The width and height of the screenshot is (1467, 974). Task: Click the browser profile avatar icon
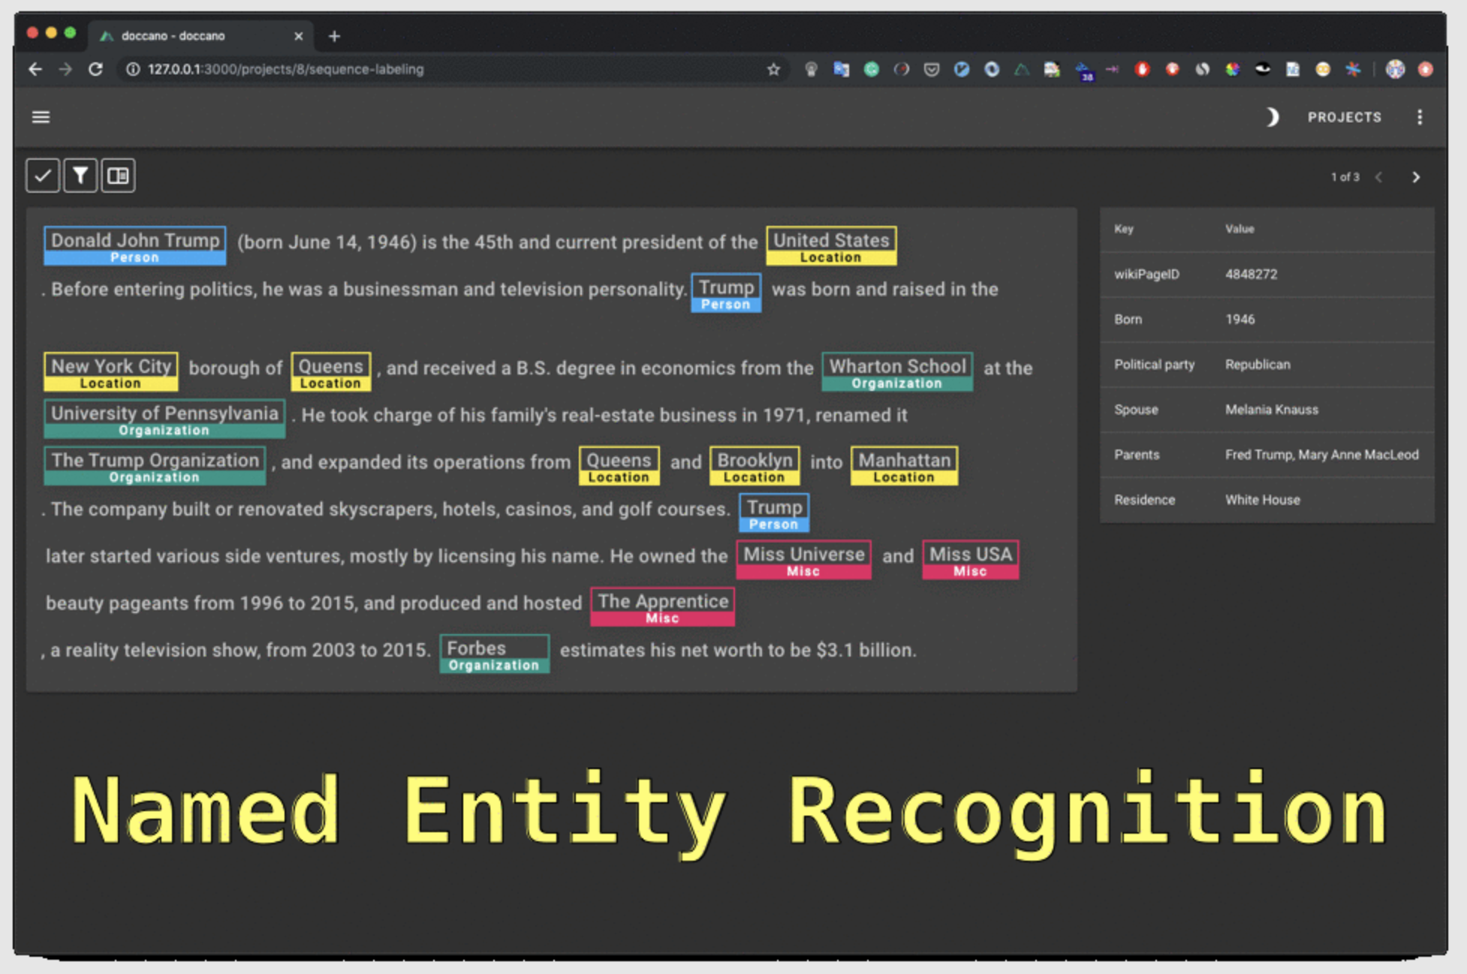(1395, 69)
